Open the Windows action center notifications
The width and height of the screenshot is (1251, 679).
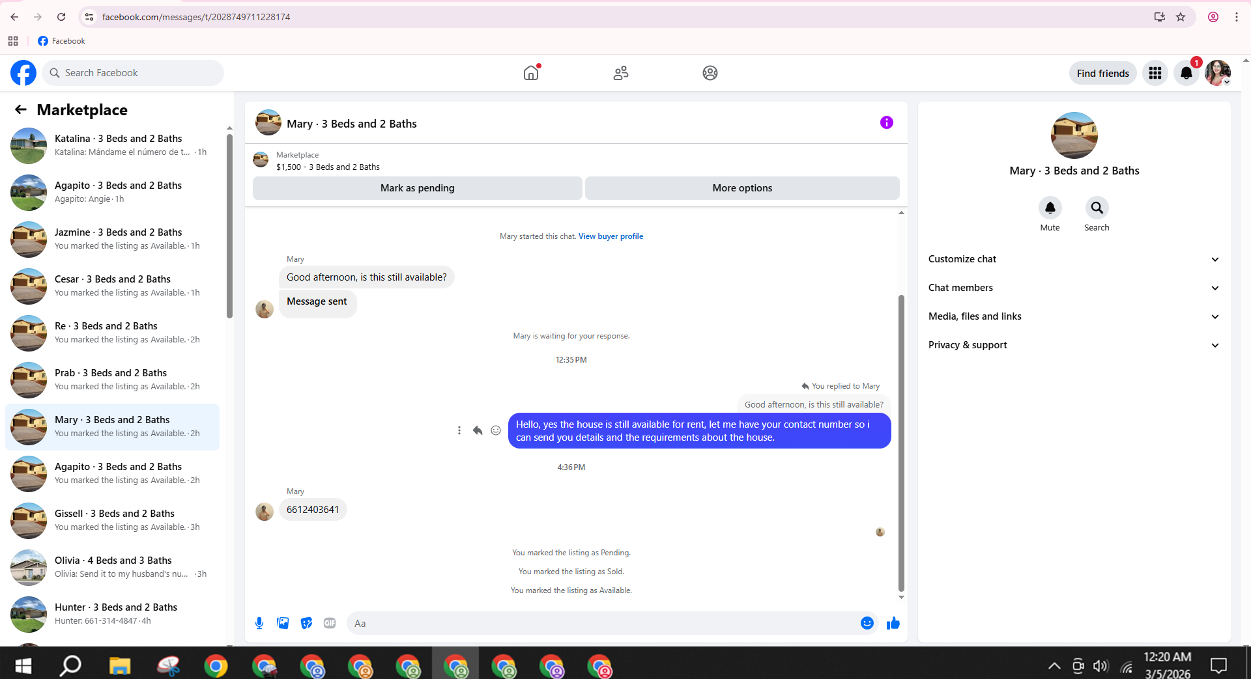click(1218, 666)
